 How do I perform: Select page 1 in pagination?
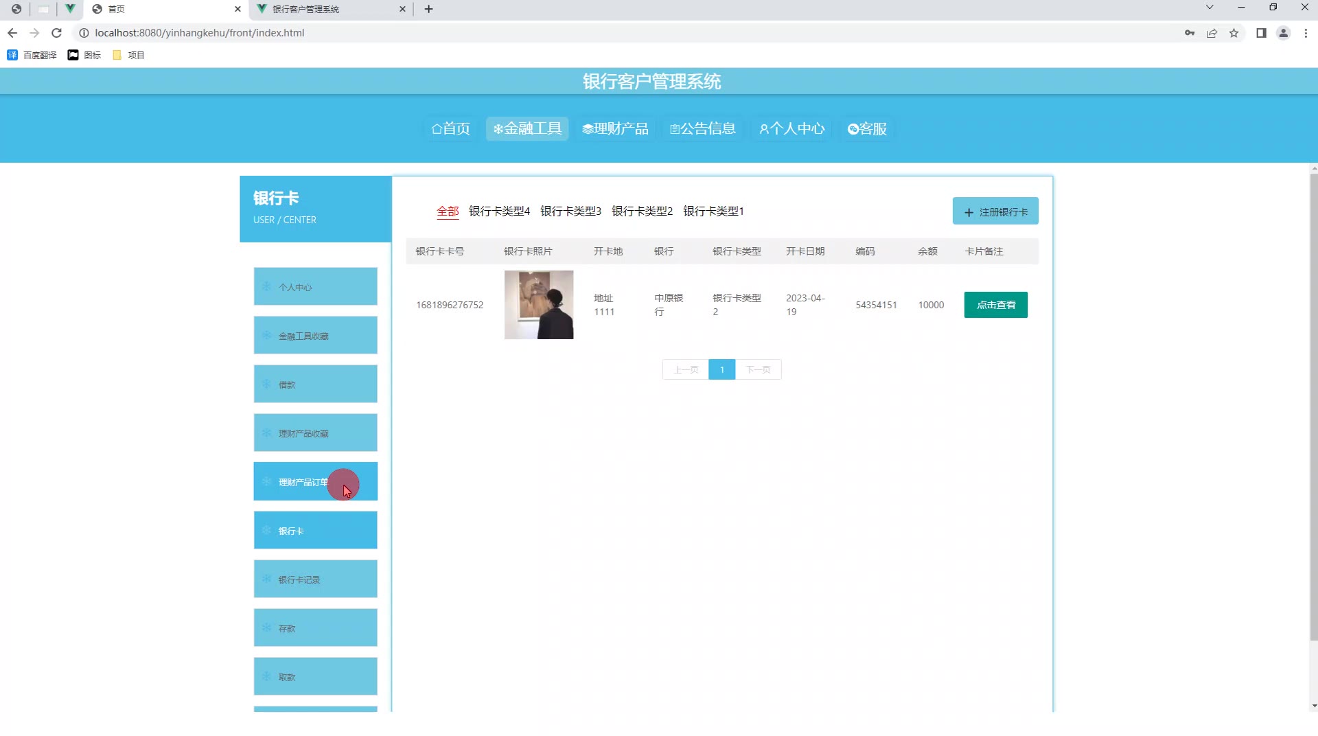click(722, 369)
